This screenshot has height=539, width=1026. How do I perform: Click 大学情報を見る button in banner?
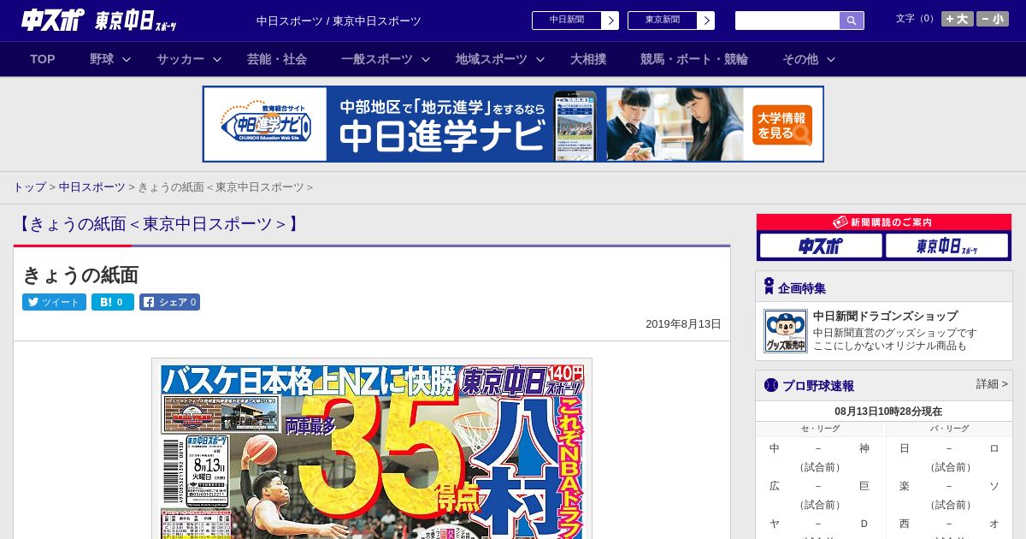(x=782, y=125)
